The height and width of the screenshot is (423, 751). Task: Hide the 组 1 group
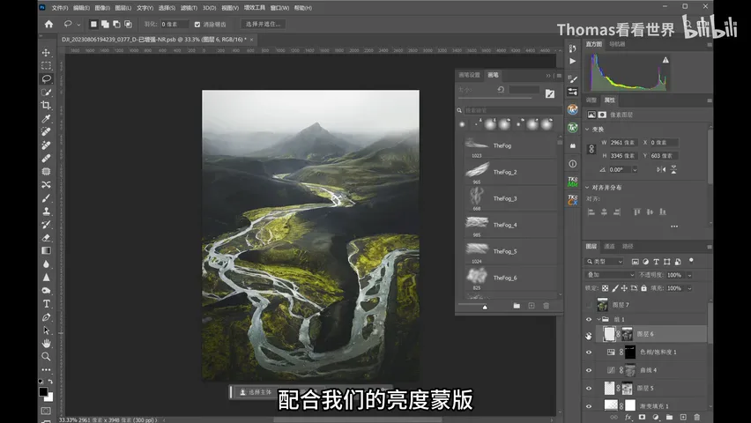pyautogui.click(x=589, y=319)
